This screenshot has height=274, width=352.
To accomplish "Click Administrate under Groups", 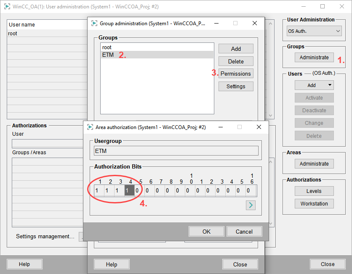I will [x=314, y=58].
